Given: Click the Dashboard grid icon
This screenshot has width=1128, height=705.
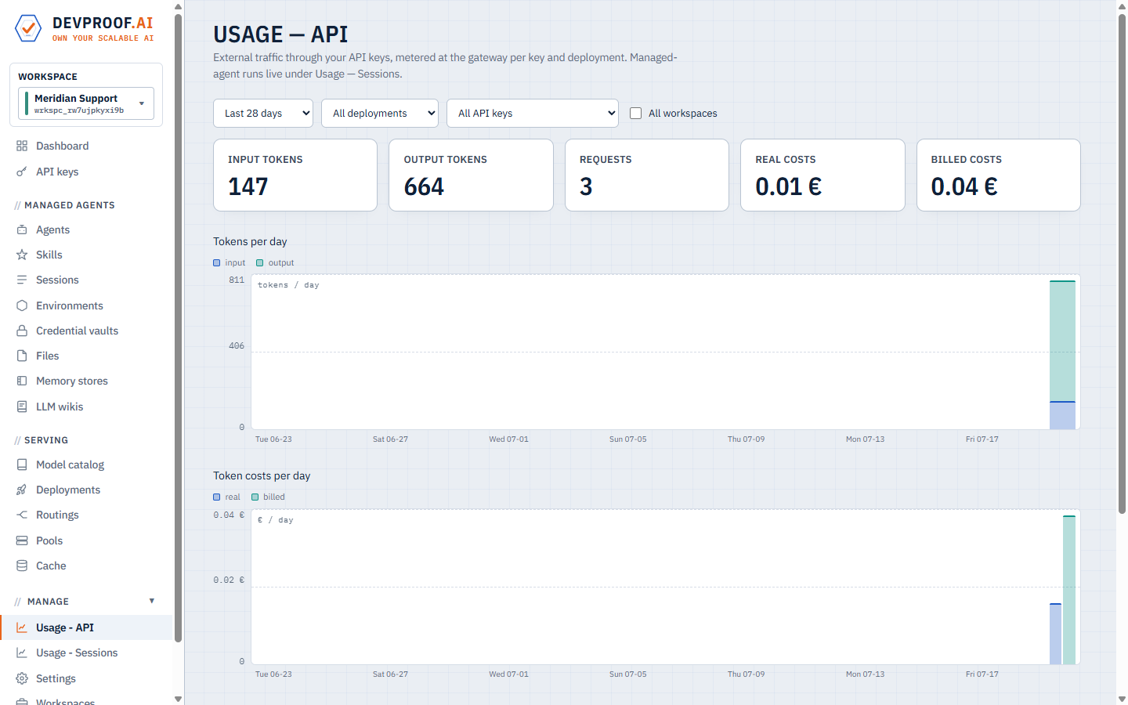Looking at the screenshot, I should (22, 146).
